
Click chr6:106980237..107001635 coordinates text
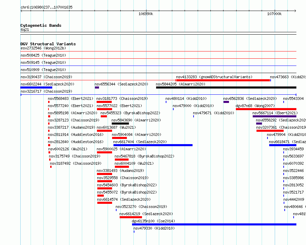point(46,7)
